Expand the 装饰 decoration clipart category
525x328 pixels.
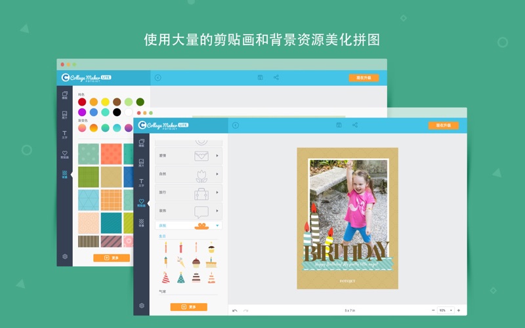[x=188, y=211]
